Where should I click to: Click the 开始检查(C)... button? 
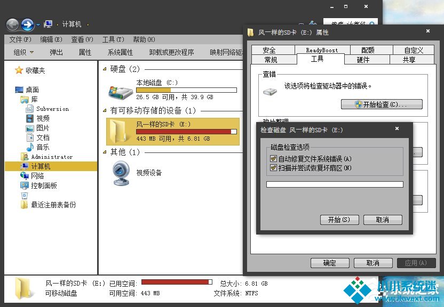pyautogui.click(x=382, y=104)
